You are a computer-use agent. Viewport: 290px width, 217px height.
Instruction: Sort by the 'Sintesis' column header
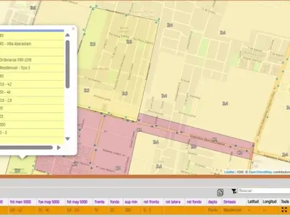point(230,202)
